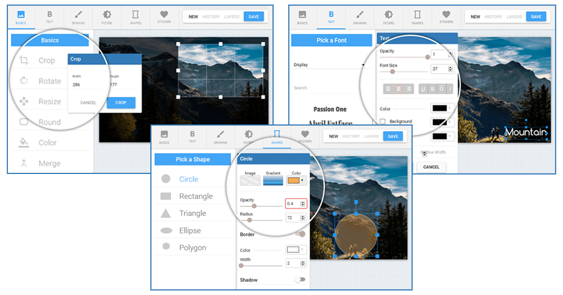This screenshot has height=295, width=563.
Task: Open HISTORY in the Basics window
Action: [211, 17]
